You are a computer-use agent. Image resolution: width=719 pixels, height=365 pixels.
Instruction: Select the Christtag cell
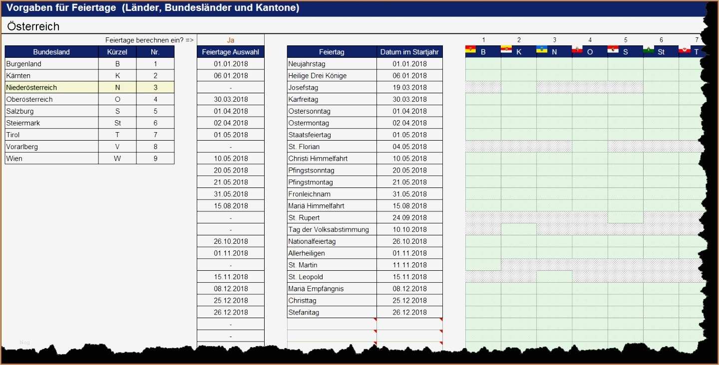pos(332,300)
